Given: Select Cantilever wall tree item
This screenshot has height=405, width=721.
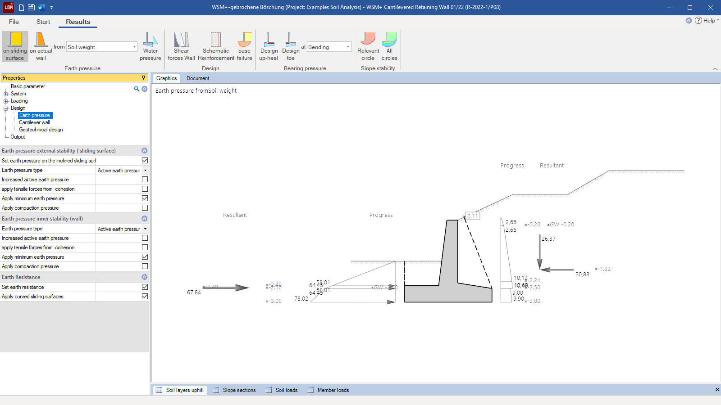Looking at the screenshot, I should coord(34,122).
